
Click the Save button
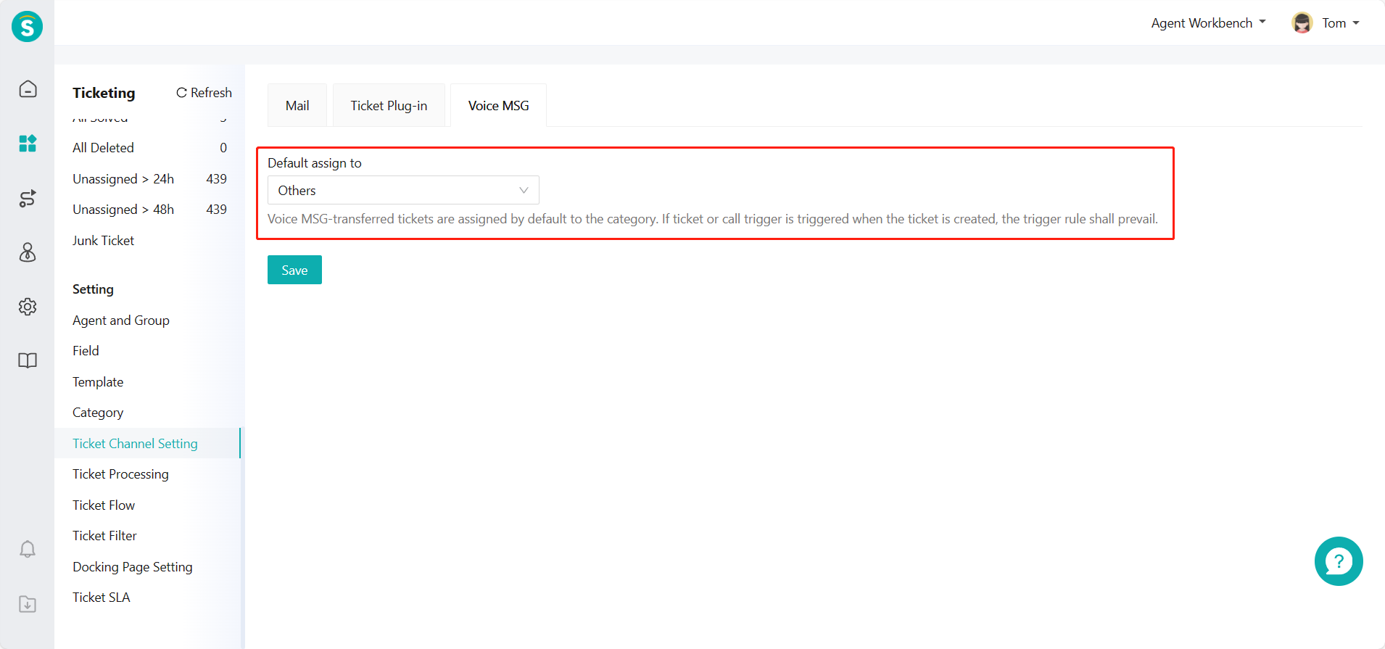294,270
